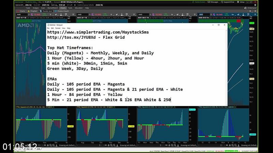
Task: Click the first chart's studies flask icon
Action: [61, 15]
